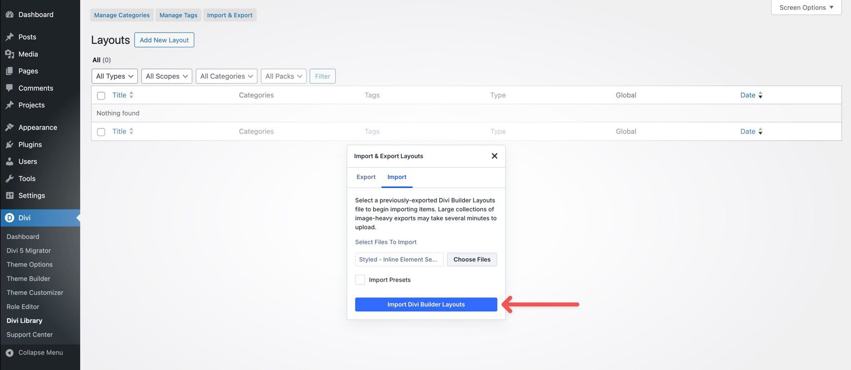
Task: Open Manage Tags tab
Action: point(179,15)
